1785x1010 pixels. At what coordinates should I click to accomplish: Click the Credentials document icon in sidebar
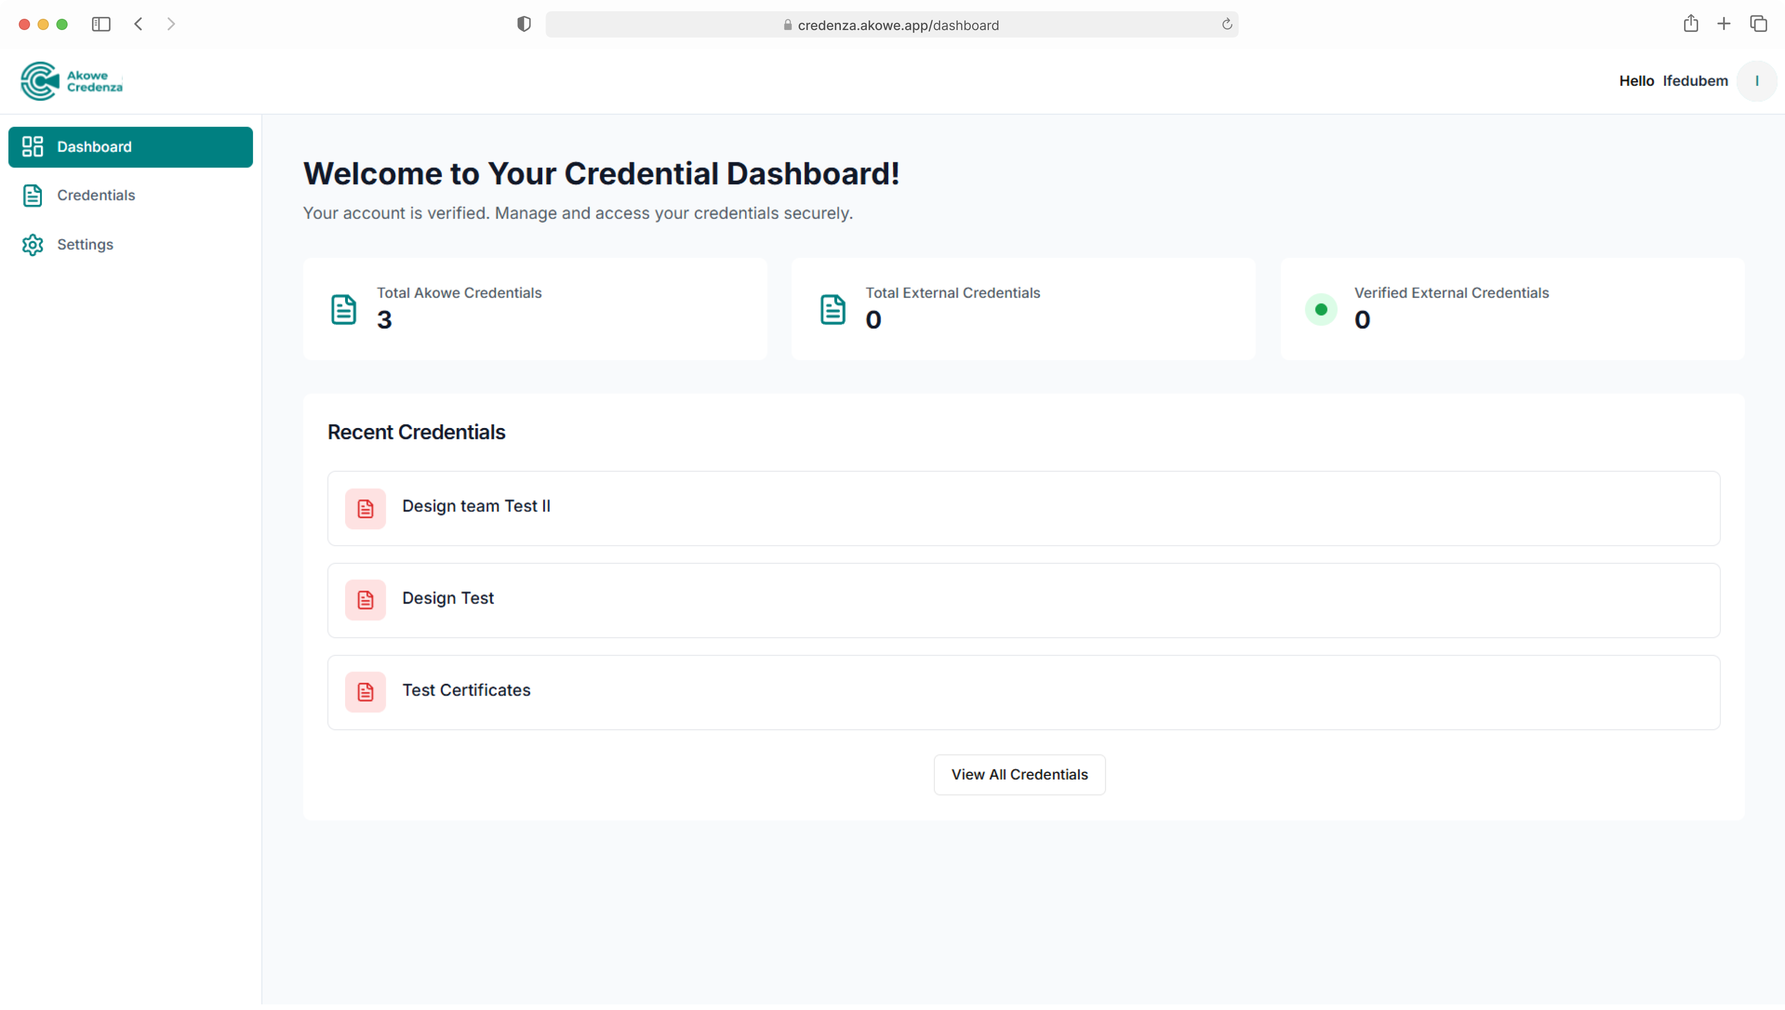(x=32, y=196)
